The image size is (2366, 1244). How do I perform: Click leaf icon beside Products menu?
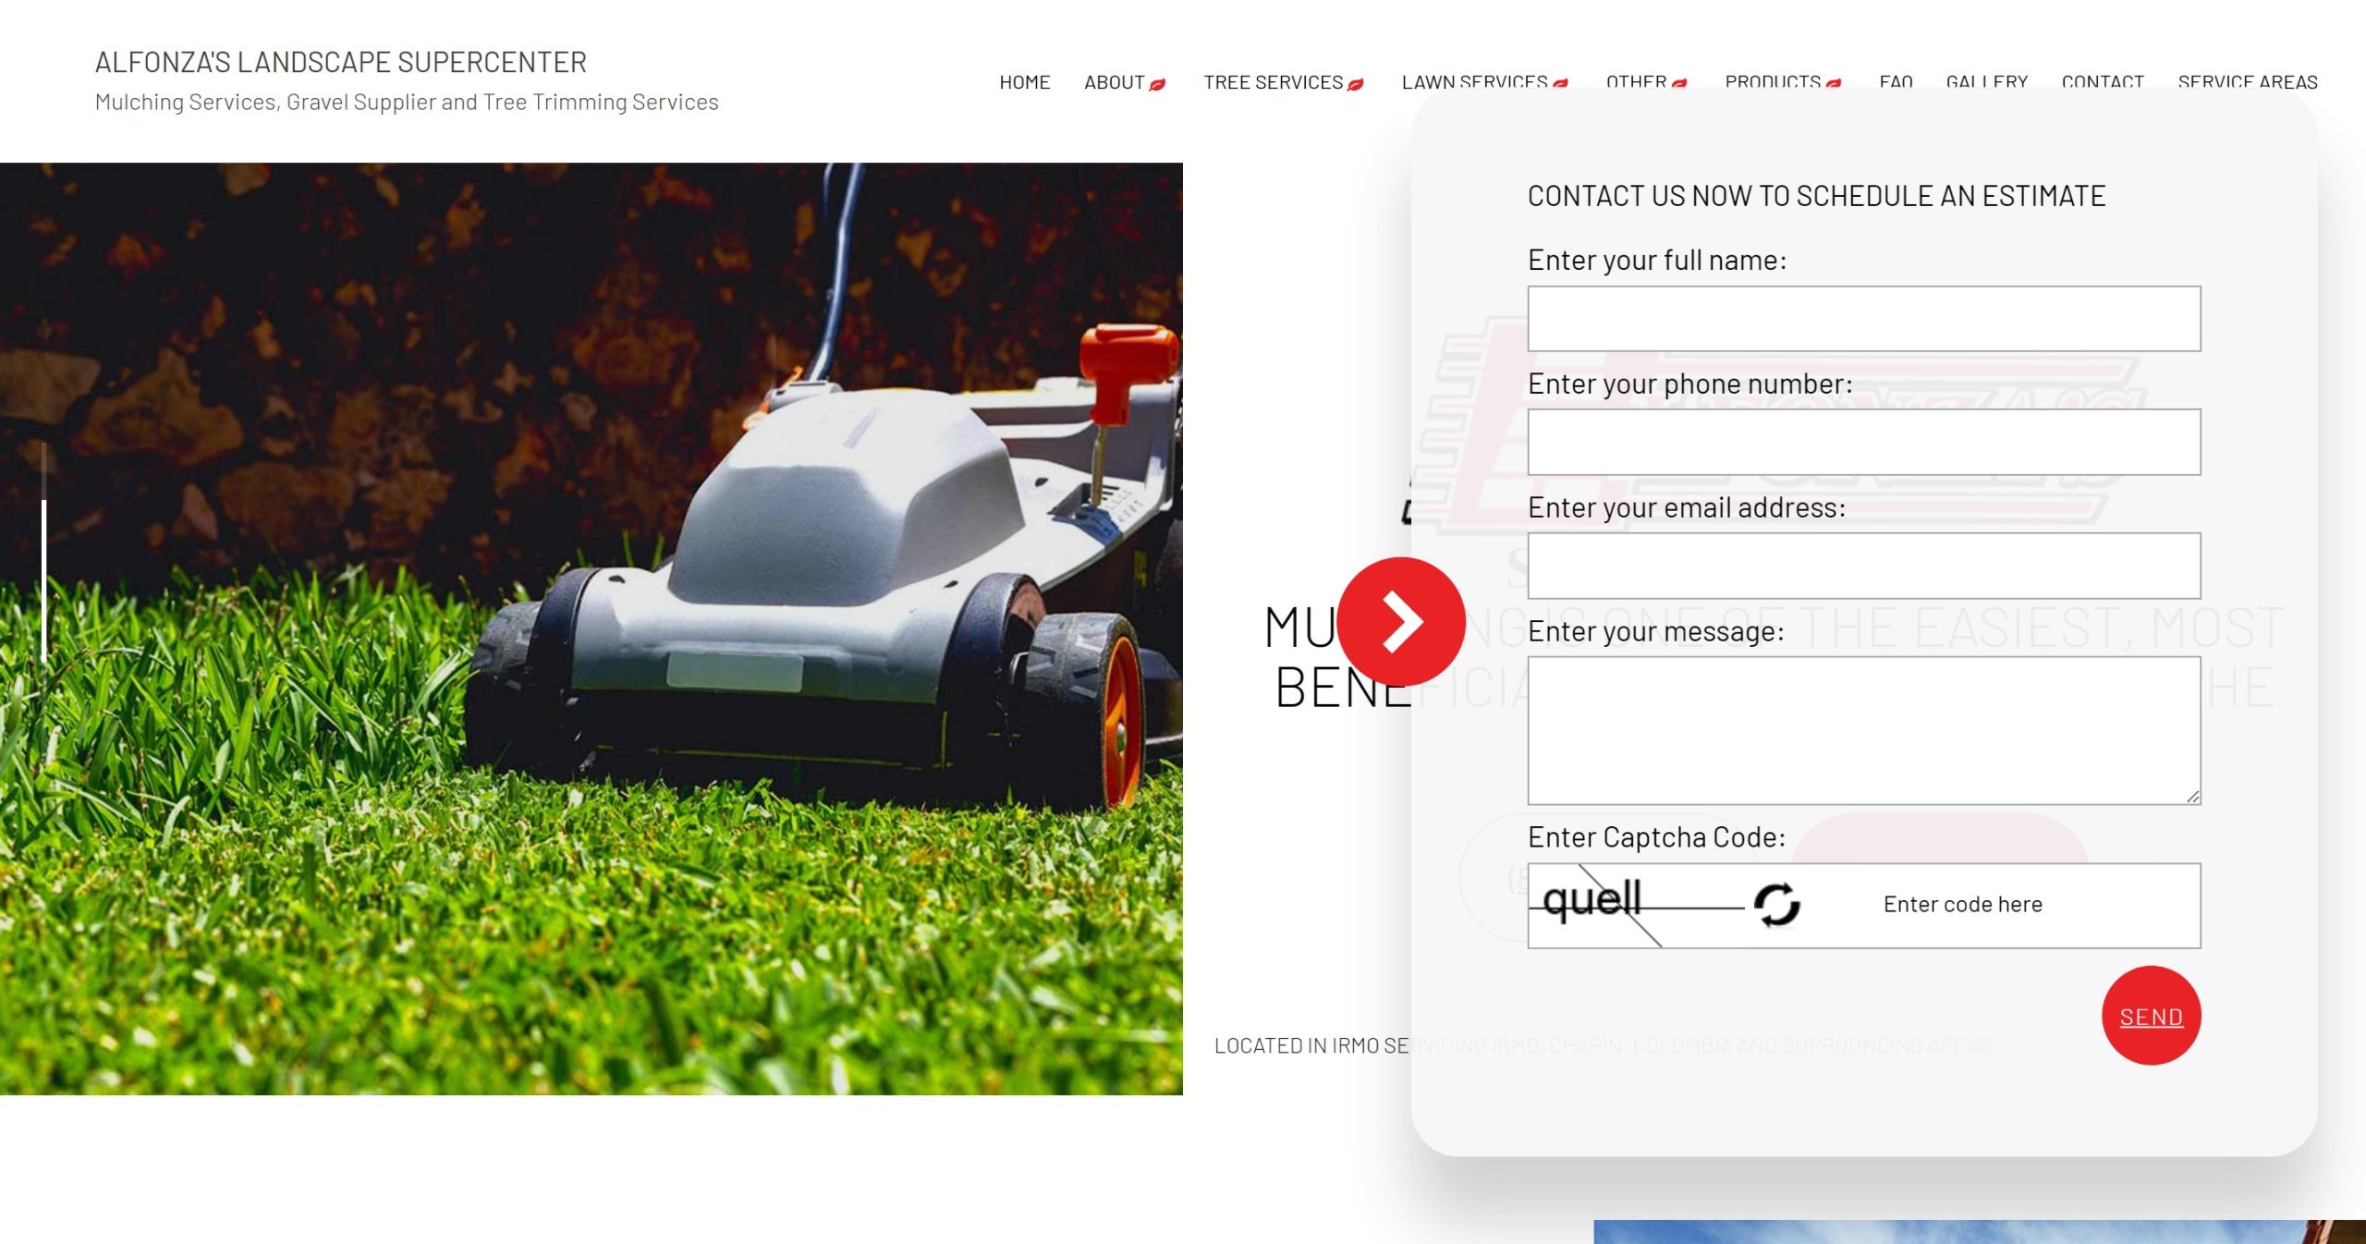(1834, 83)
